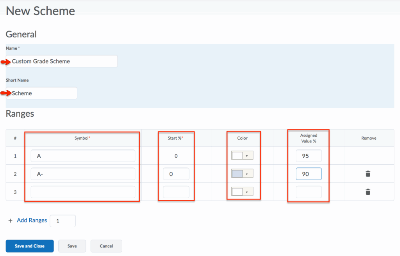Click the Start % field in row 2
Image resolution: width=400 pixels, height=256 pixels.
click(x=176, y=174)
